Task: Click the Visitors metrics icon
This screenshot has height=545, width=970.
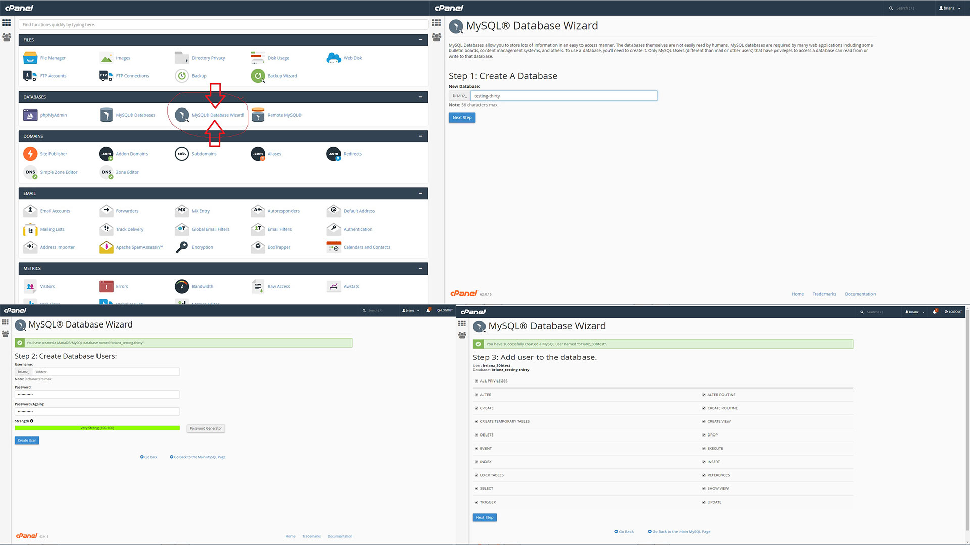Action: point(31,286)
